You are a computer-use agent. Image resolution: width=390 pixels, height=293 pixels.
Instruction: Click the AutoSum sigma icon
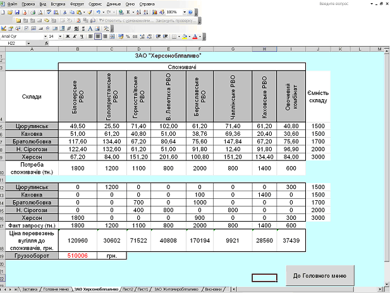click(x=128, y=12)
